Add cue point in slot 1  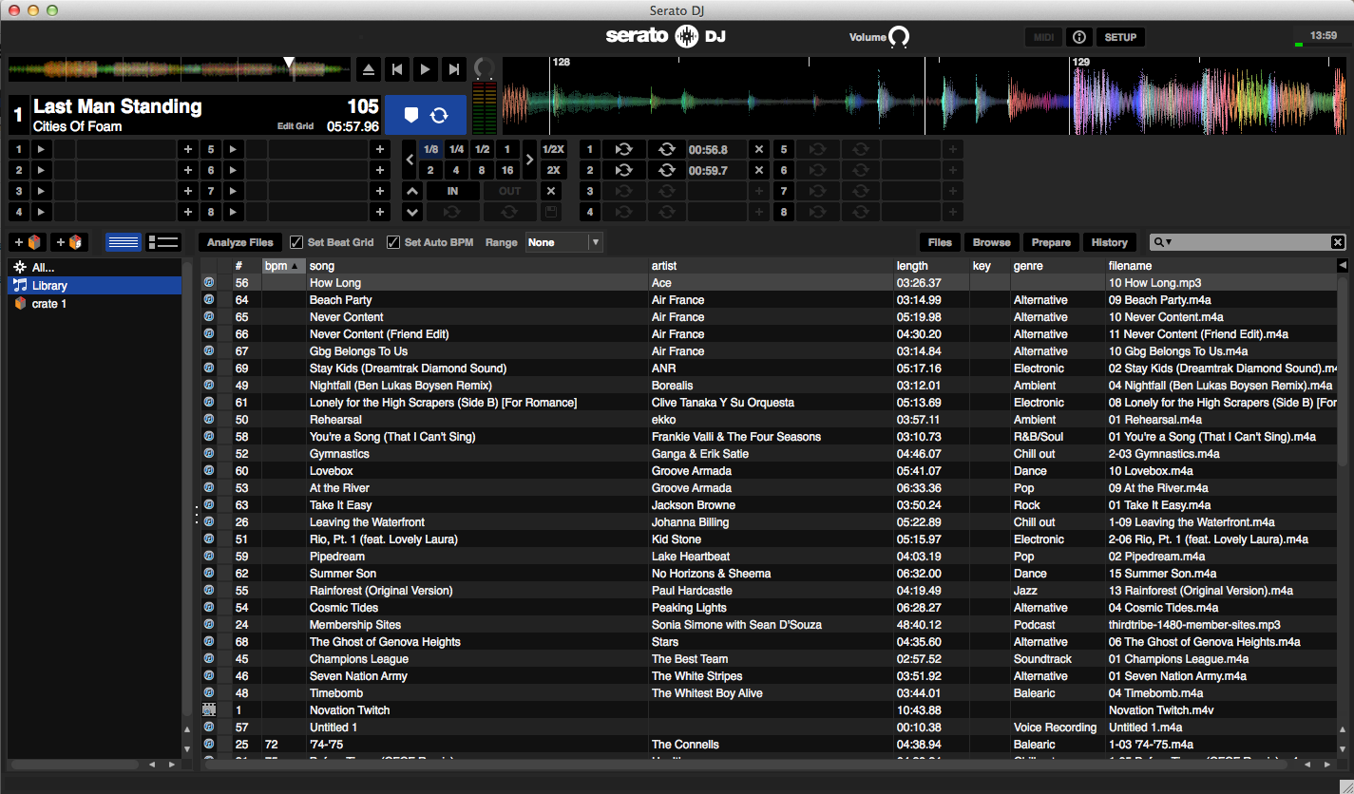[x=187, y=149]
